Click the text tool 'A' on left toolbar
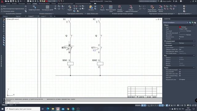The image size is (197, 111). point(4,36)
